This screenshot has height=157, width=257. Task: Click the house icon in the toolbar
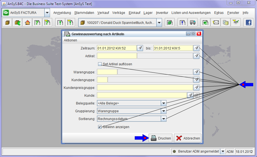pyautogui.click(x=27, y=23)
